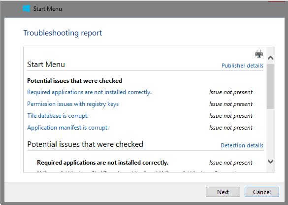The image size is (288, 205).
Task: Click the Windows logo in the title bar
Action: [x=26, y=9]
